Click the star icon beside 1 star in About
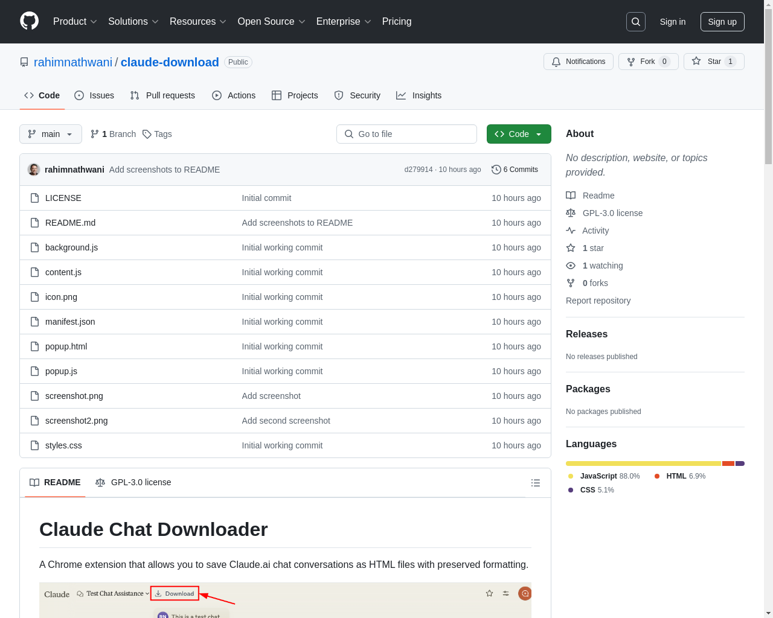The width and height of the screenshot is (773, 618). 571,248
